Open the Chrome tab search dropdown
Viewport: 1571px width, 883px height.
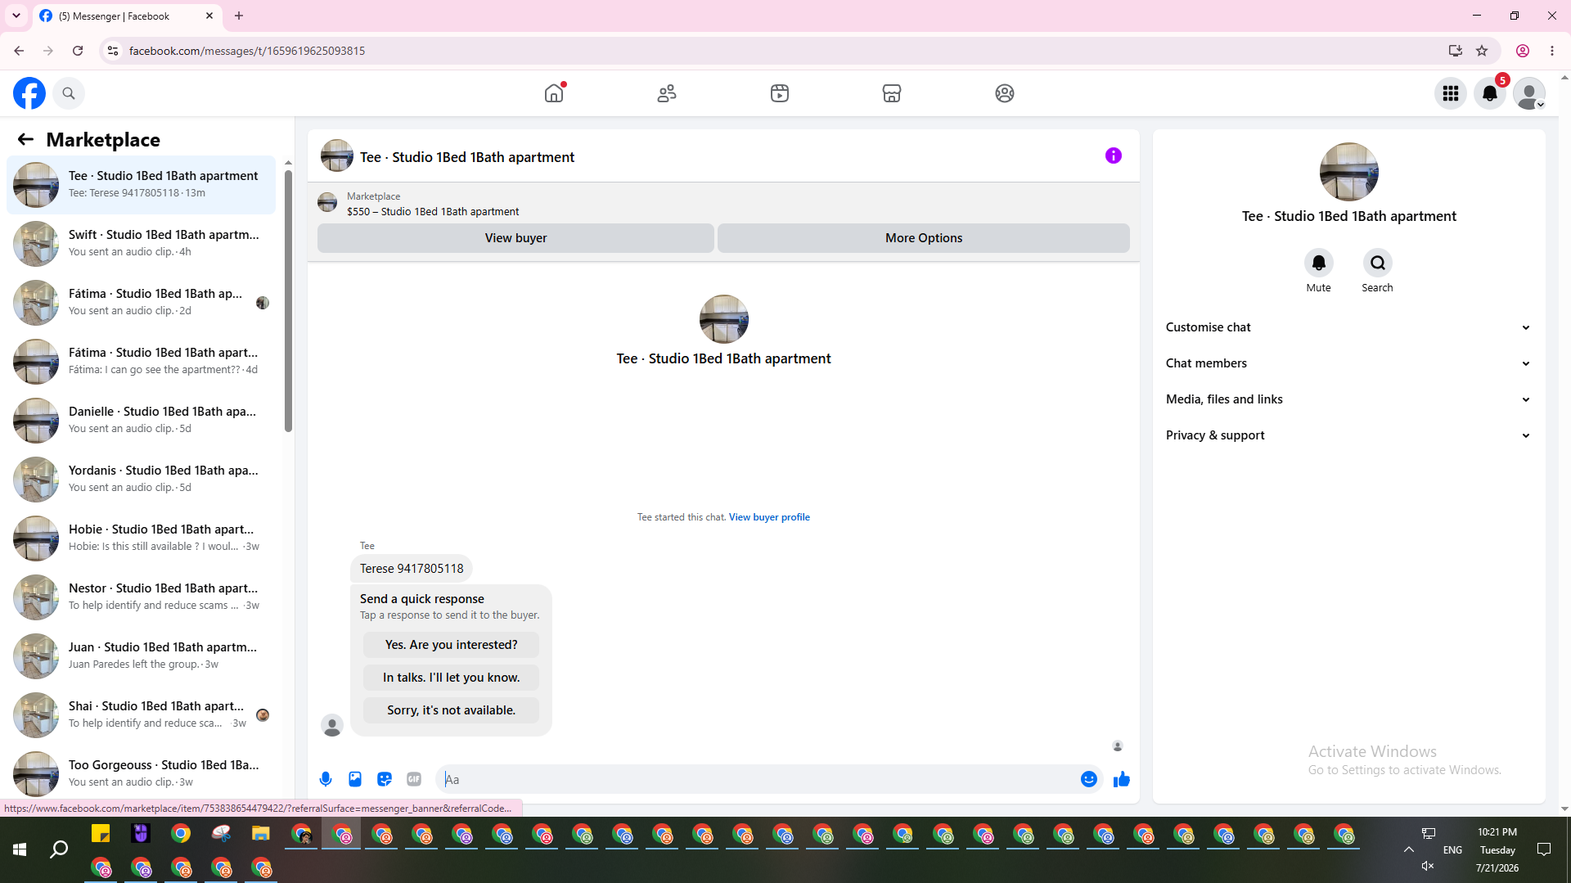click(16, 16)
